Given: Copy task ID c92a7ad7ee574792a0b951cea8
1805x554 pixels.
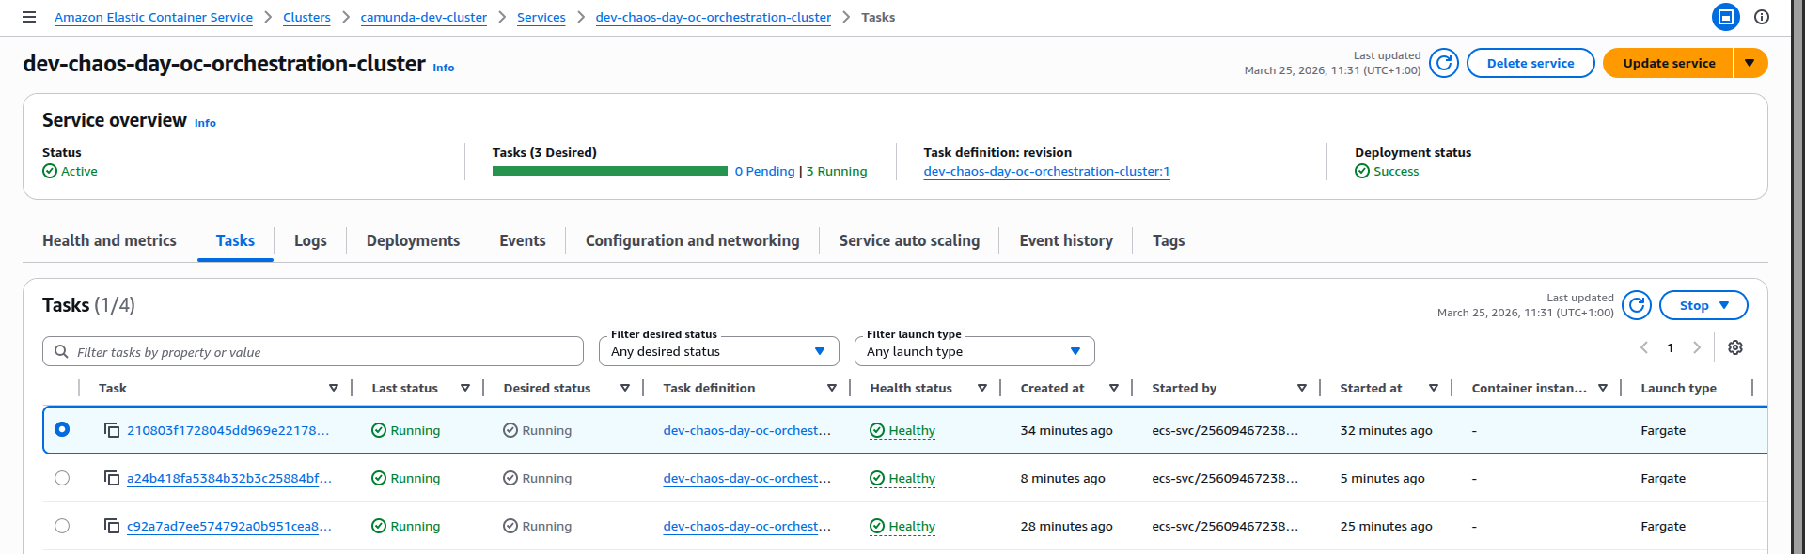Looking at the screenshot, I should click(x=112, y=526).
